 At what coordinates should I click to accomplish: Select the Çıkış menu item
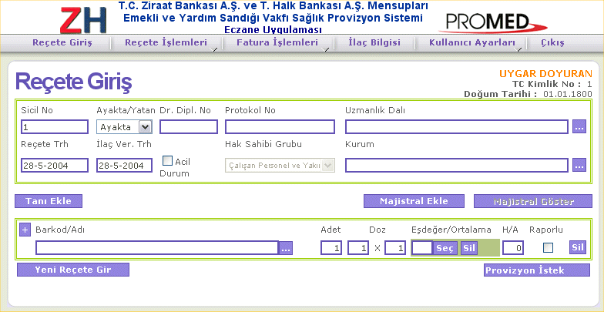pos(552,43)
